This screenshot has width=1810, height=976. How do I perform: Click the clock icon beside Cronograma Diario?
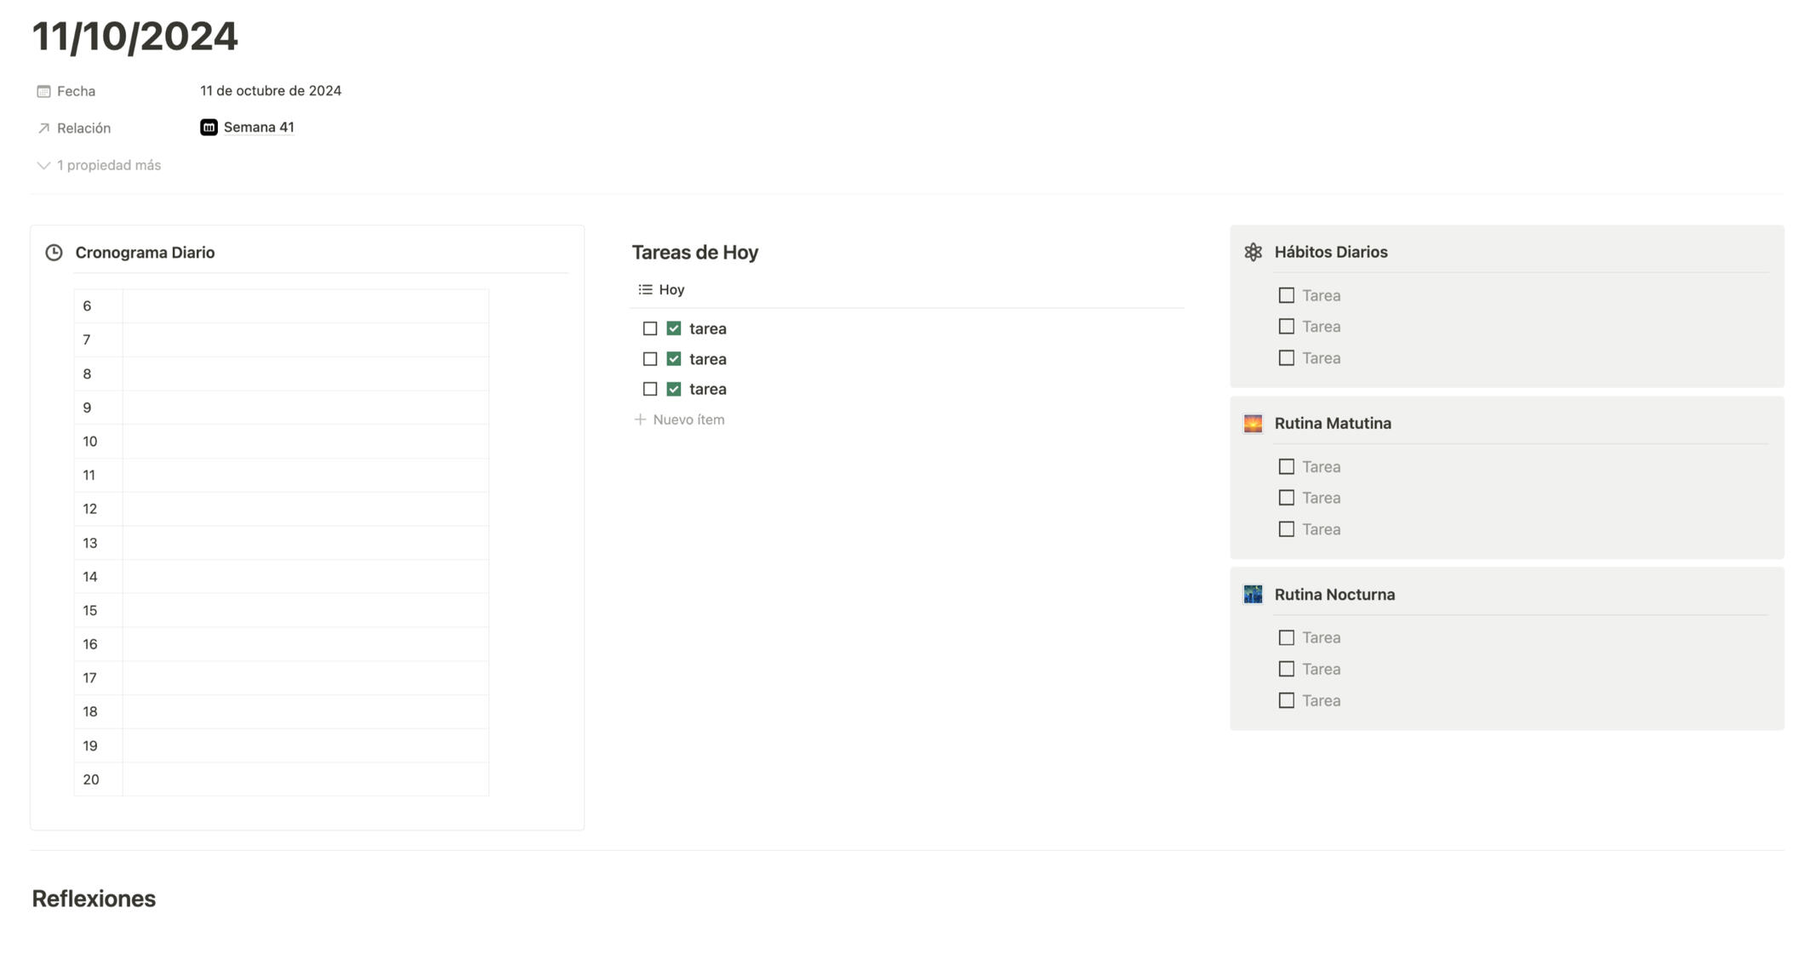[54, 253]
